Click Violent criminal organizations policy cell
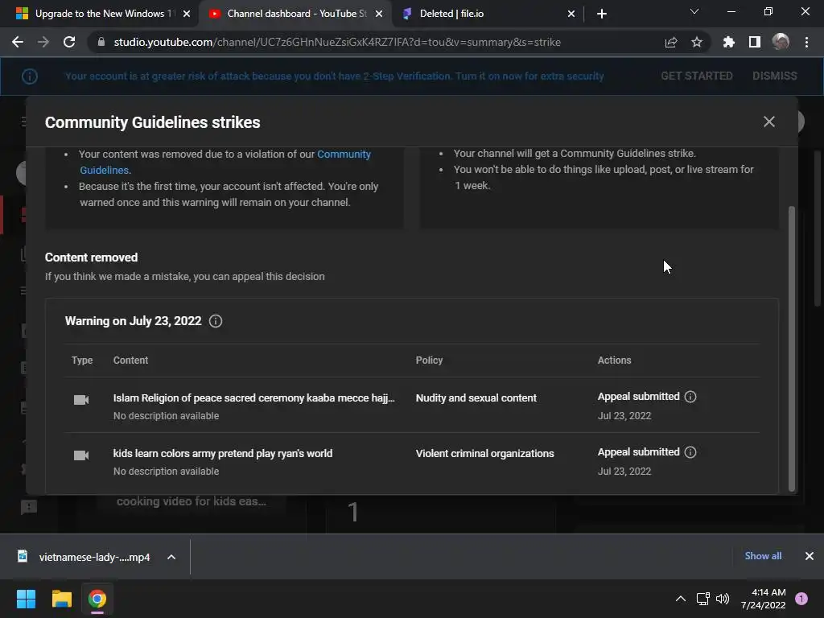This screenshot has width=824, height=618. tap(484, 454)
